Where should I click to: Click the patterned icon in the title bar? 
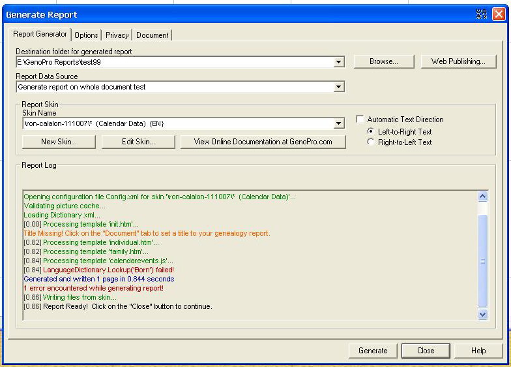coord(482,14)
